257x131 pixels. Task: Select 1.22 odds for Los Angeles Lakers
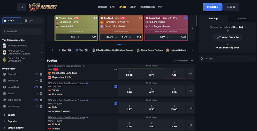tap(176, 37)
